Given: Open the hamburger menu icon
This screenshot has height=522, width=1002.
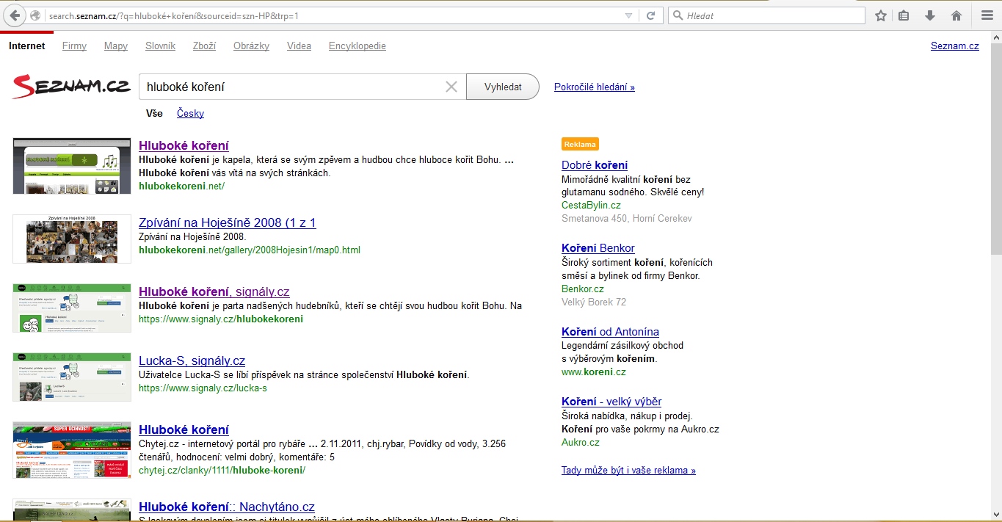Looking at the screenshot, I should point(987,15).
